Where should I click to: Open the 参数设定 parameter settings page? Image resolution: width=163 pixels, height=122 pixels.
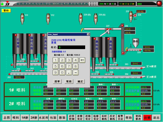tap(80, 117)
